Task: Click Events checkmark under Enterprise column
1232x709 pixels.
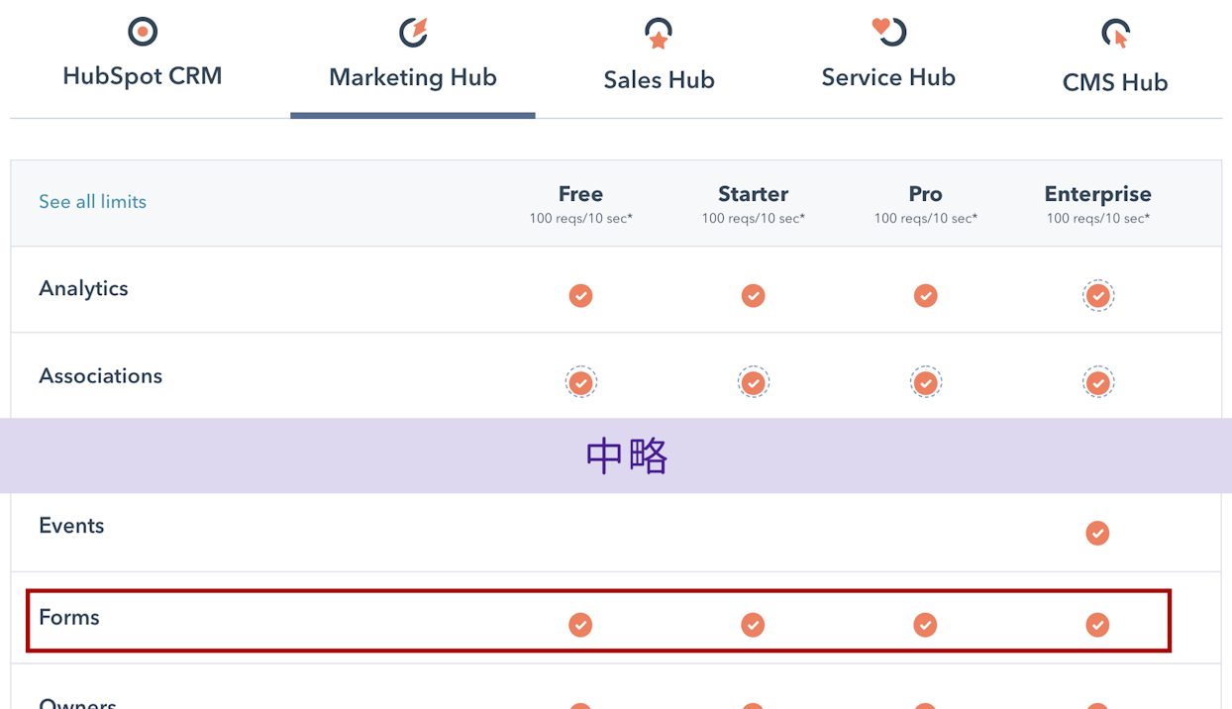Action: point(1097,534)
